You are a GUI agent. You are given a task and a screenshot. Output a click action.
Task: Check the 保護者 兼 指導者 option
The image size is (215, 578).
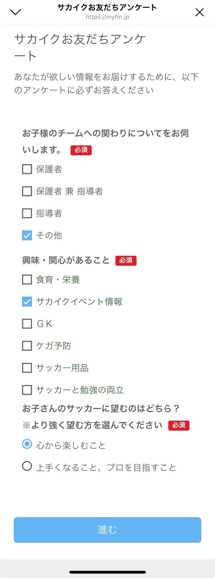[27, 191]
